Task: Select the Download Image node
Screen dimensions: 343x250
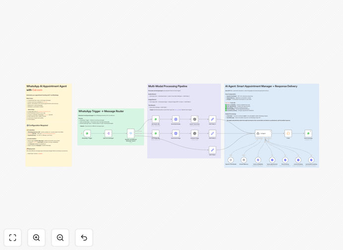Action: click(175, 133)
